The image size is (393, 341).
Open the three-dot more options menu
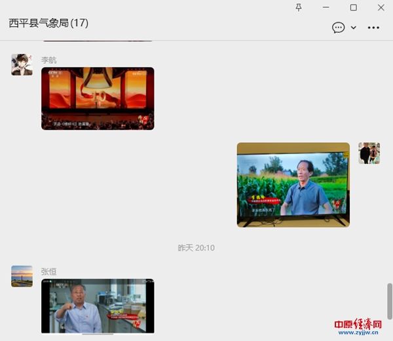[x=373, y=28]
